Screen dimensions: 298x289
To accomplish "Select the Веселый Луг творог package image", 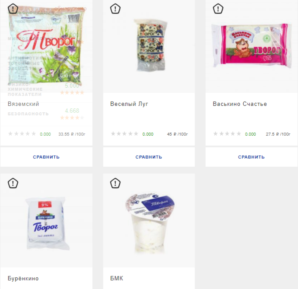I will 151,45.
